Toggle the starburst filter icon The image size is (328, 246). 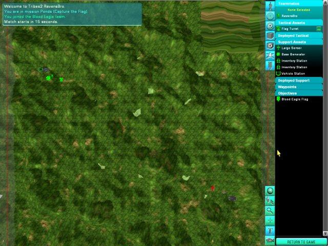270,55
